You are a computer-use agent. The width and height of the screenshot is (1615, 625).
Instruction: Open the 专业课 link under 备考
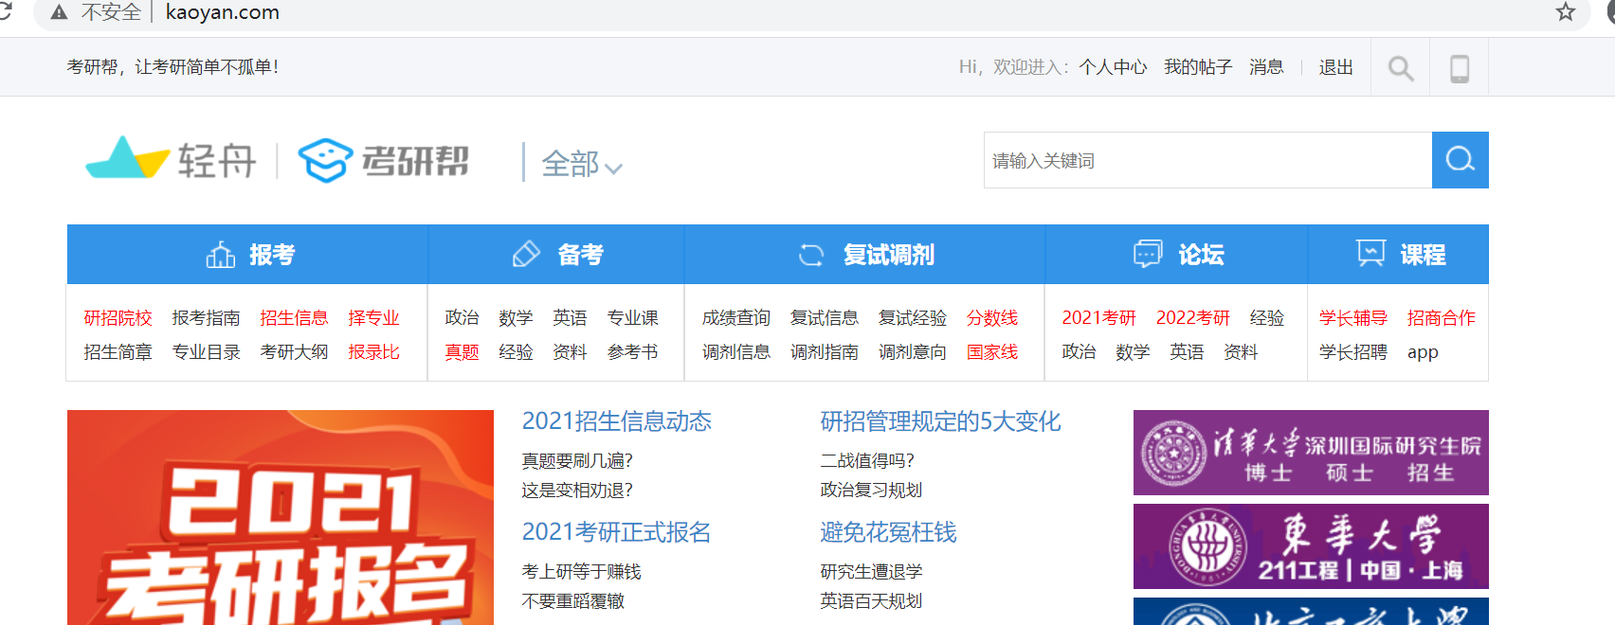[x=632, y=318]
